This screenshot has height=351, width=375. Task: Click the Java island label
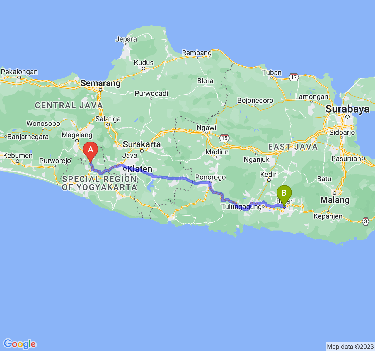(129, 156)
